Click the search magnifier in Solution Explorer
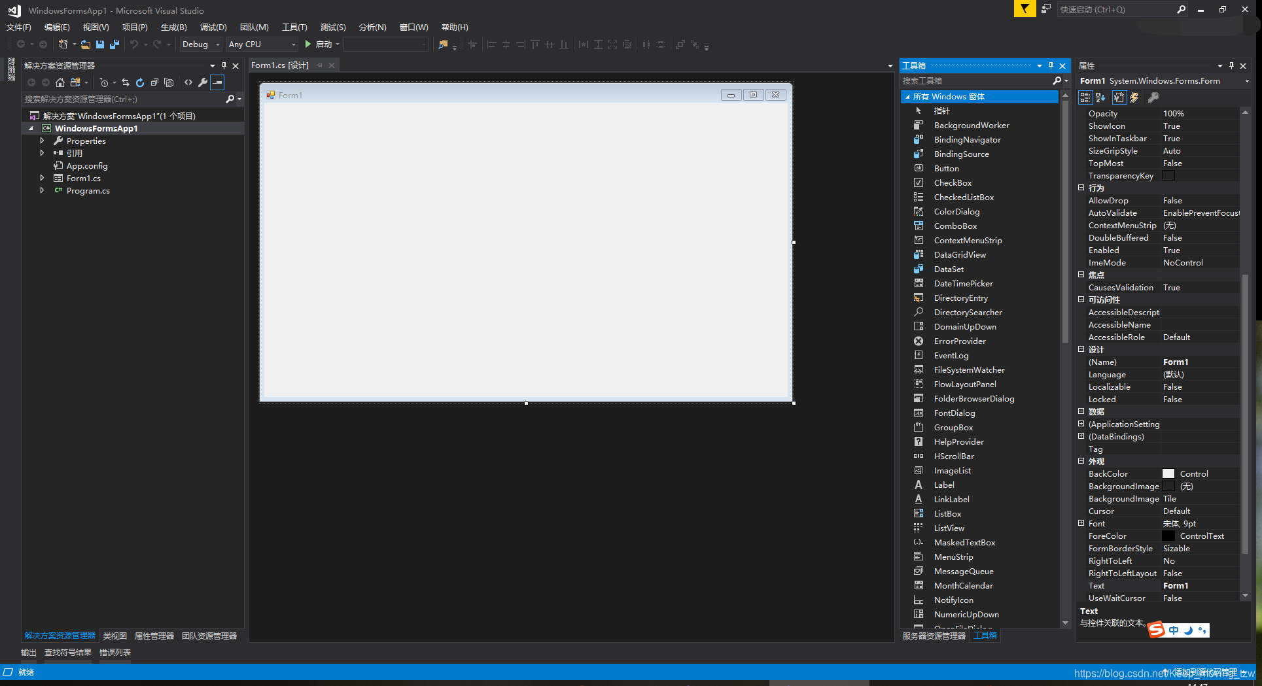The height and width of the screenshot is (686, 1262). [230, 99]
